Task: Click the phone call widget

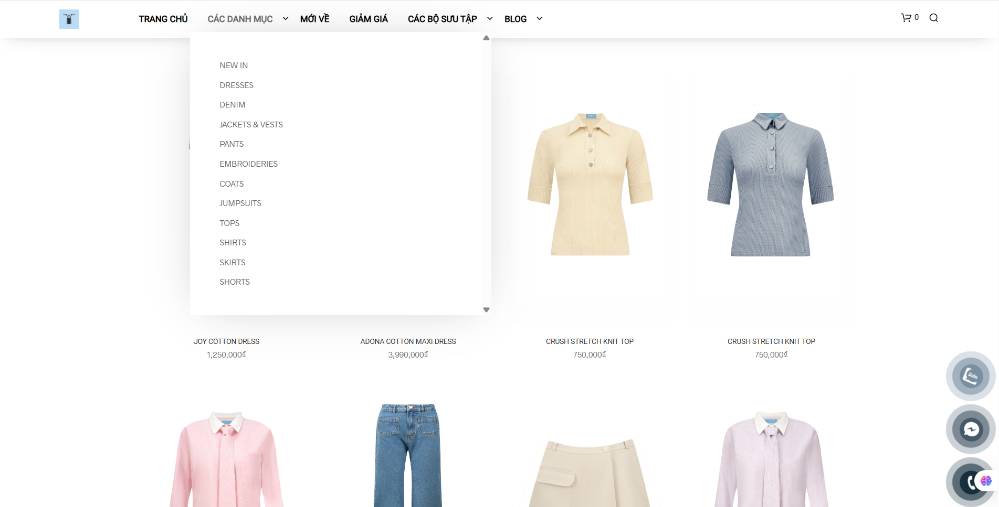Action: tap(969, 482)
